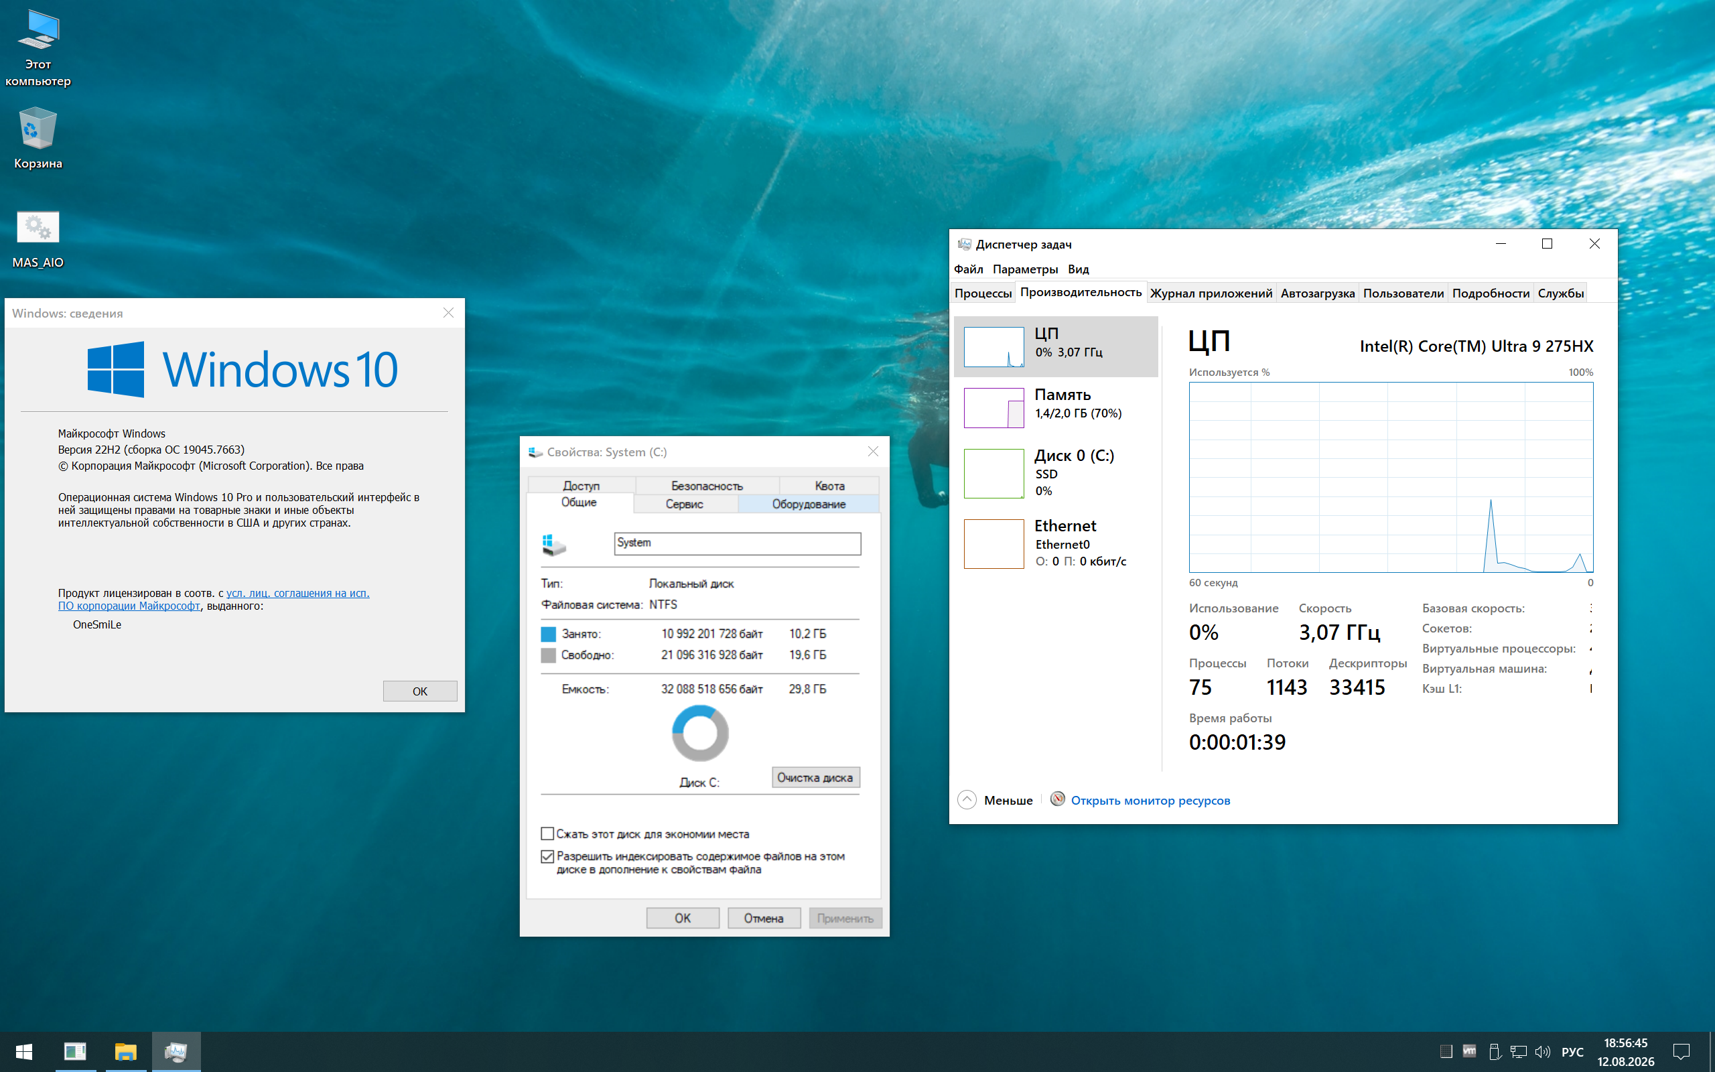Select the Общие tab in drive properties
The height and width of the screenshot is (1072, 1715).
579,503
